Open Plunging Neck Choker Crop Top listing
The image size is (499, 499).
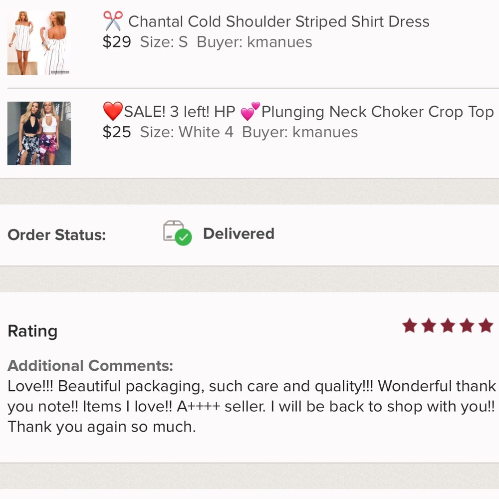(x=377, y=112)
